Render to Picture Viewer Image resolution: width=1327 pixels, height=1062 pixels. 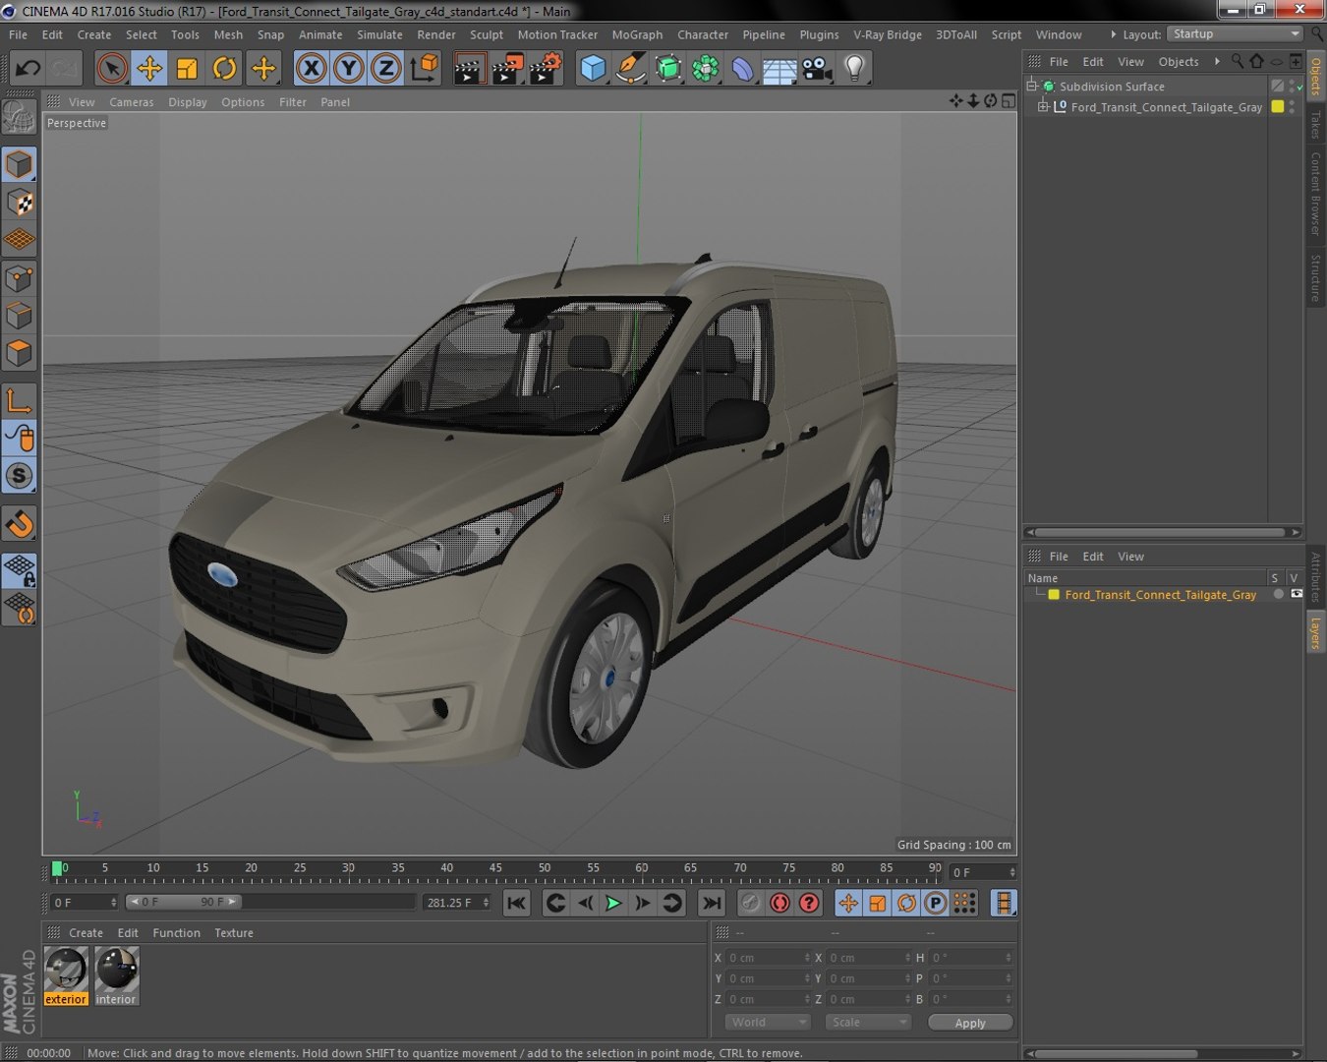(507, 68)
